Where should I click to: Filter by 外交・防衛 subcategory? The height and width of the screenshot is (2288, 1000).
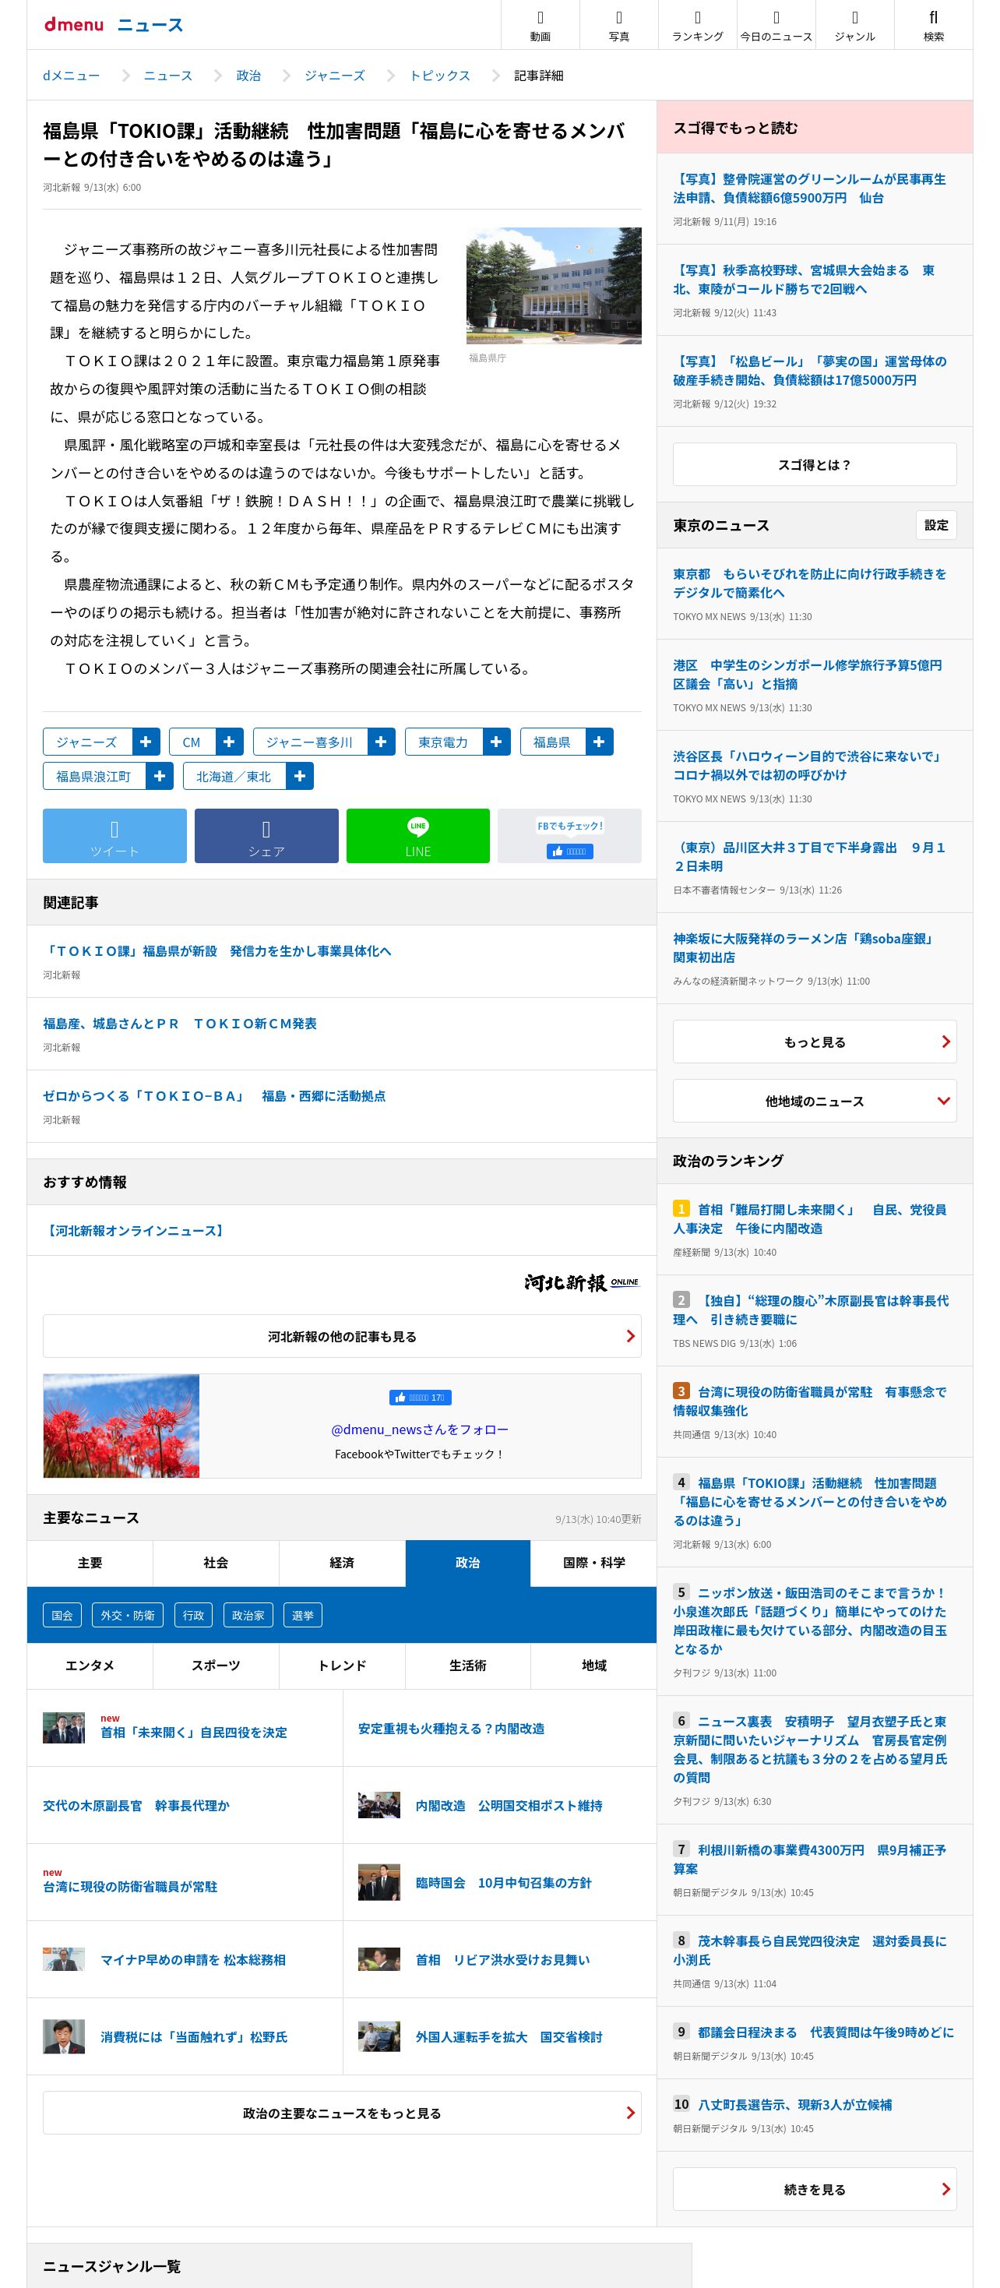point(128,1615)
